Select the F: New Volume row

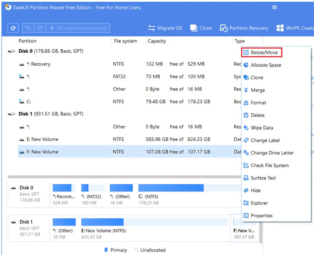(x=130, y=152)
